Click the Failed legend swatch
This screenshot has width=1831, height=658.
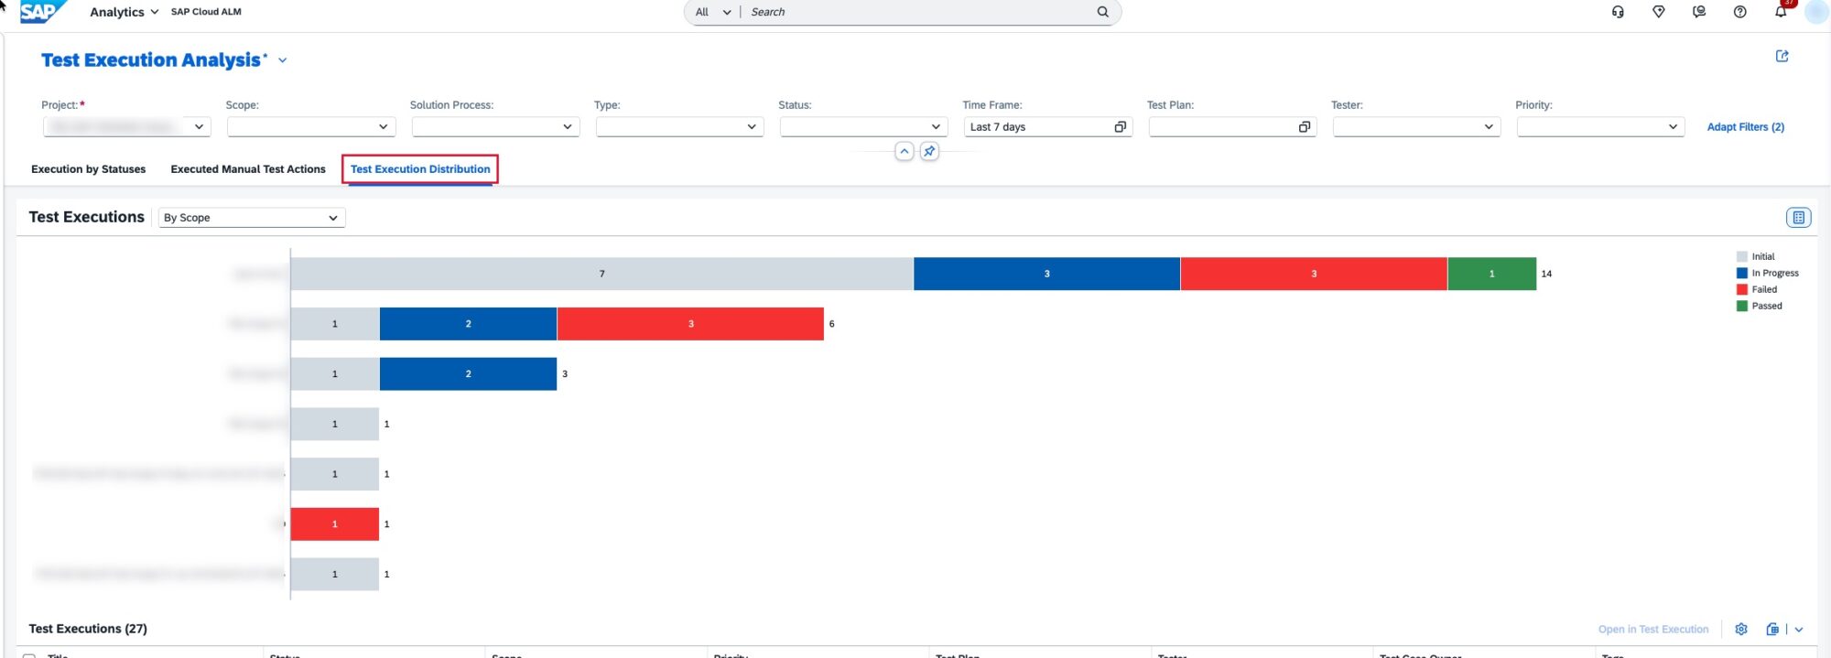coord(1741,290)
